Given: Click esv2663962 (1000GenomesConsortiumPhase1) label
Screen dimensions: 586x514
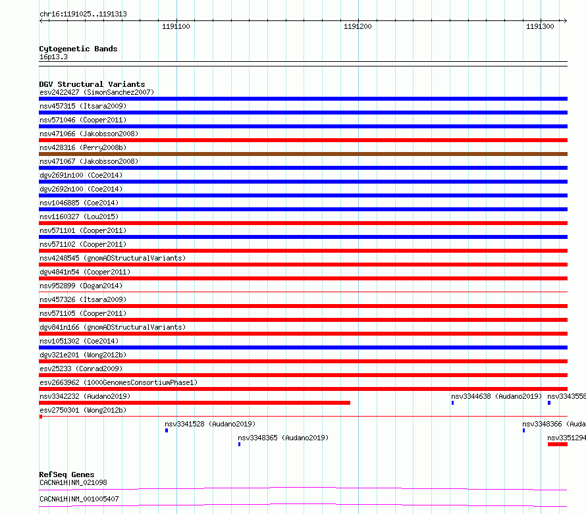Looking at the screenshot, I should tap(119, 382).
